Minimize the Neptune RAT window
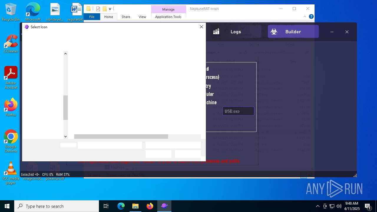 click(332, 32)
